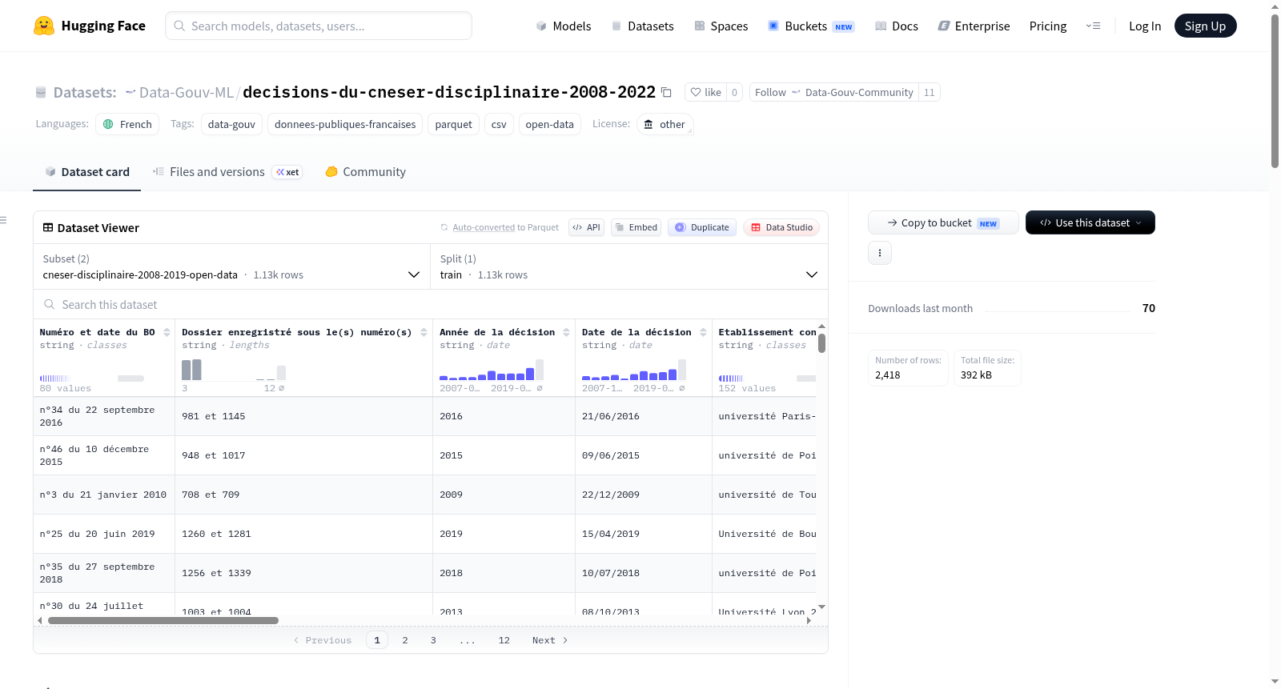Click the table scroll-left arrow

tap(40, 620)
